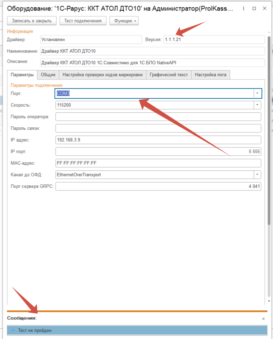Click the Записать и закрыть button

coord(31,21)
